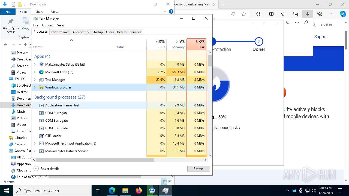Viewport: 349px width, 196px height.
Task: Click the Windows search box
Action: coord(52,191)
